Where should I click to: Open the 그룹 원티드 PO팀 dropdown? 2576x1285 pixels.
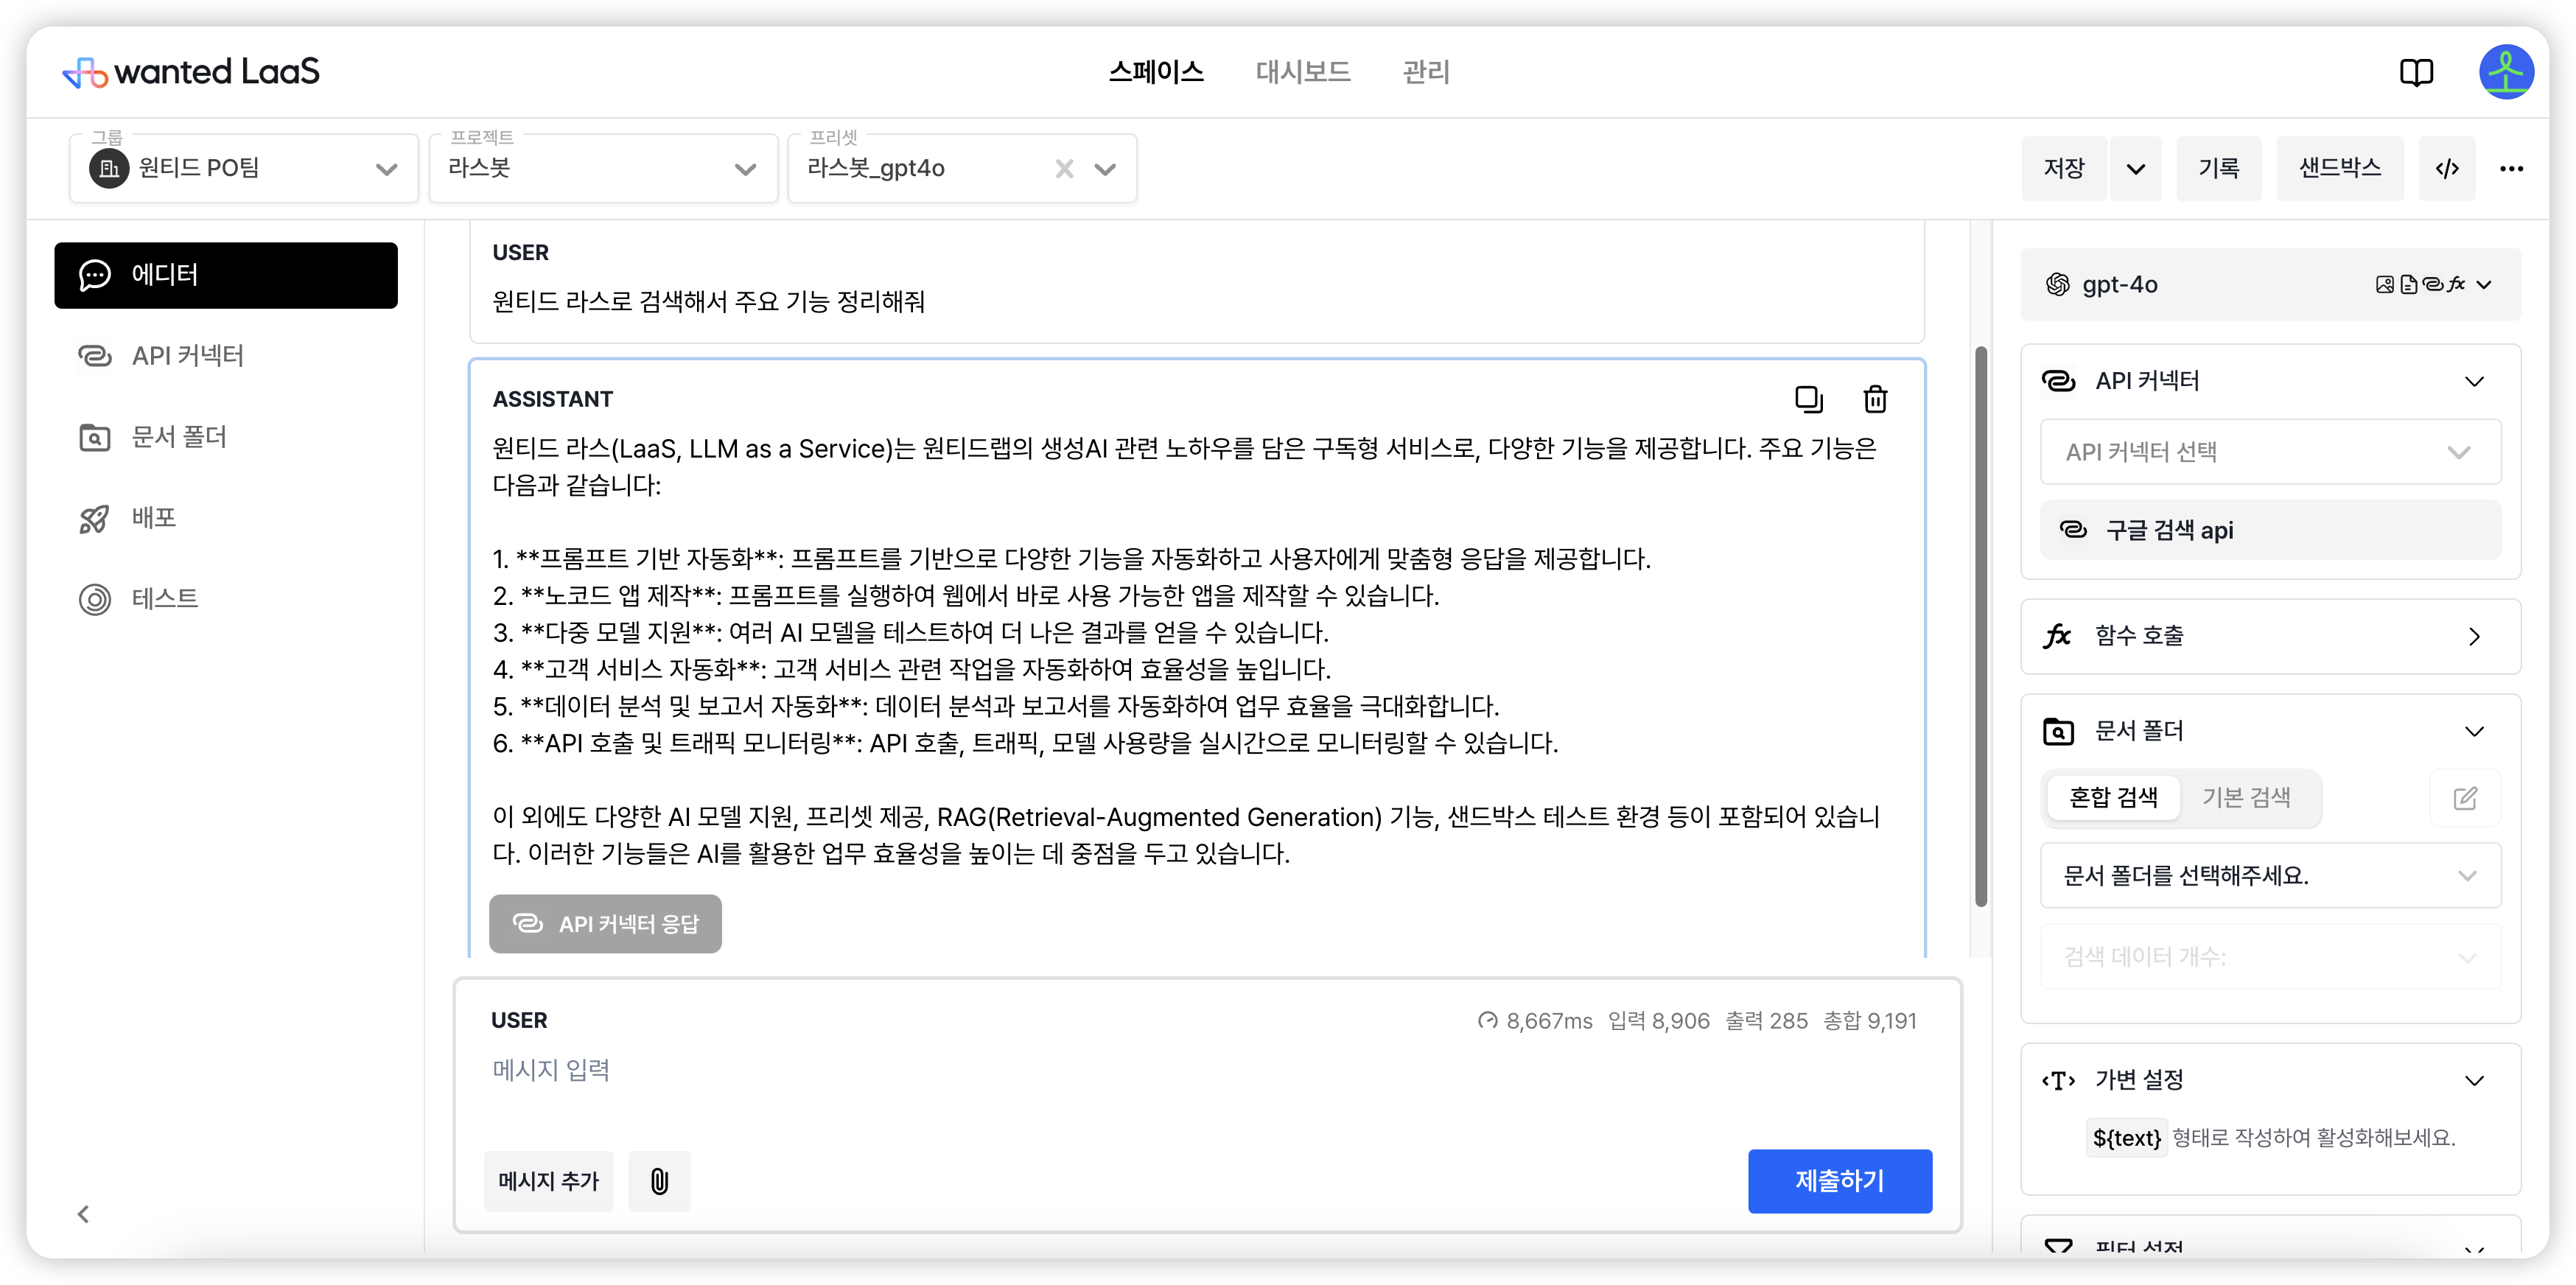(x=244, y=168)
